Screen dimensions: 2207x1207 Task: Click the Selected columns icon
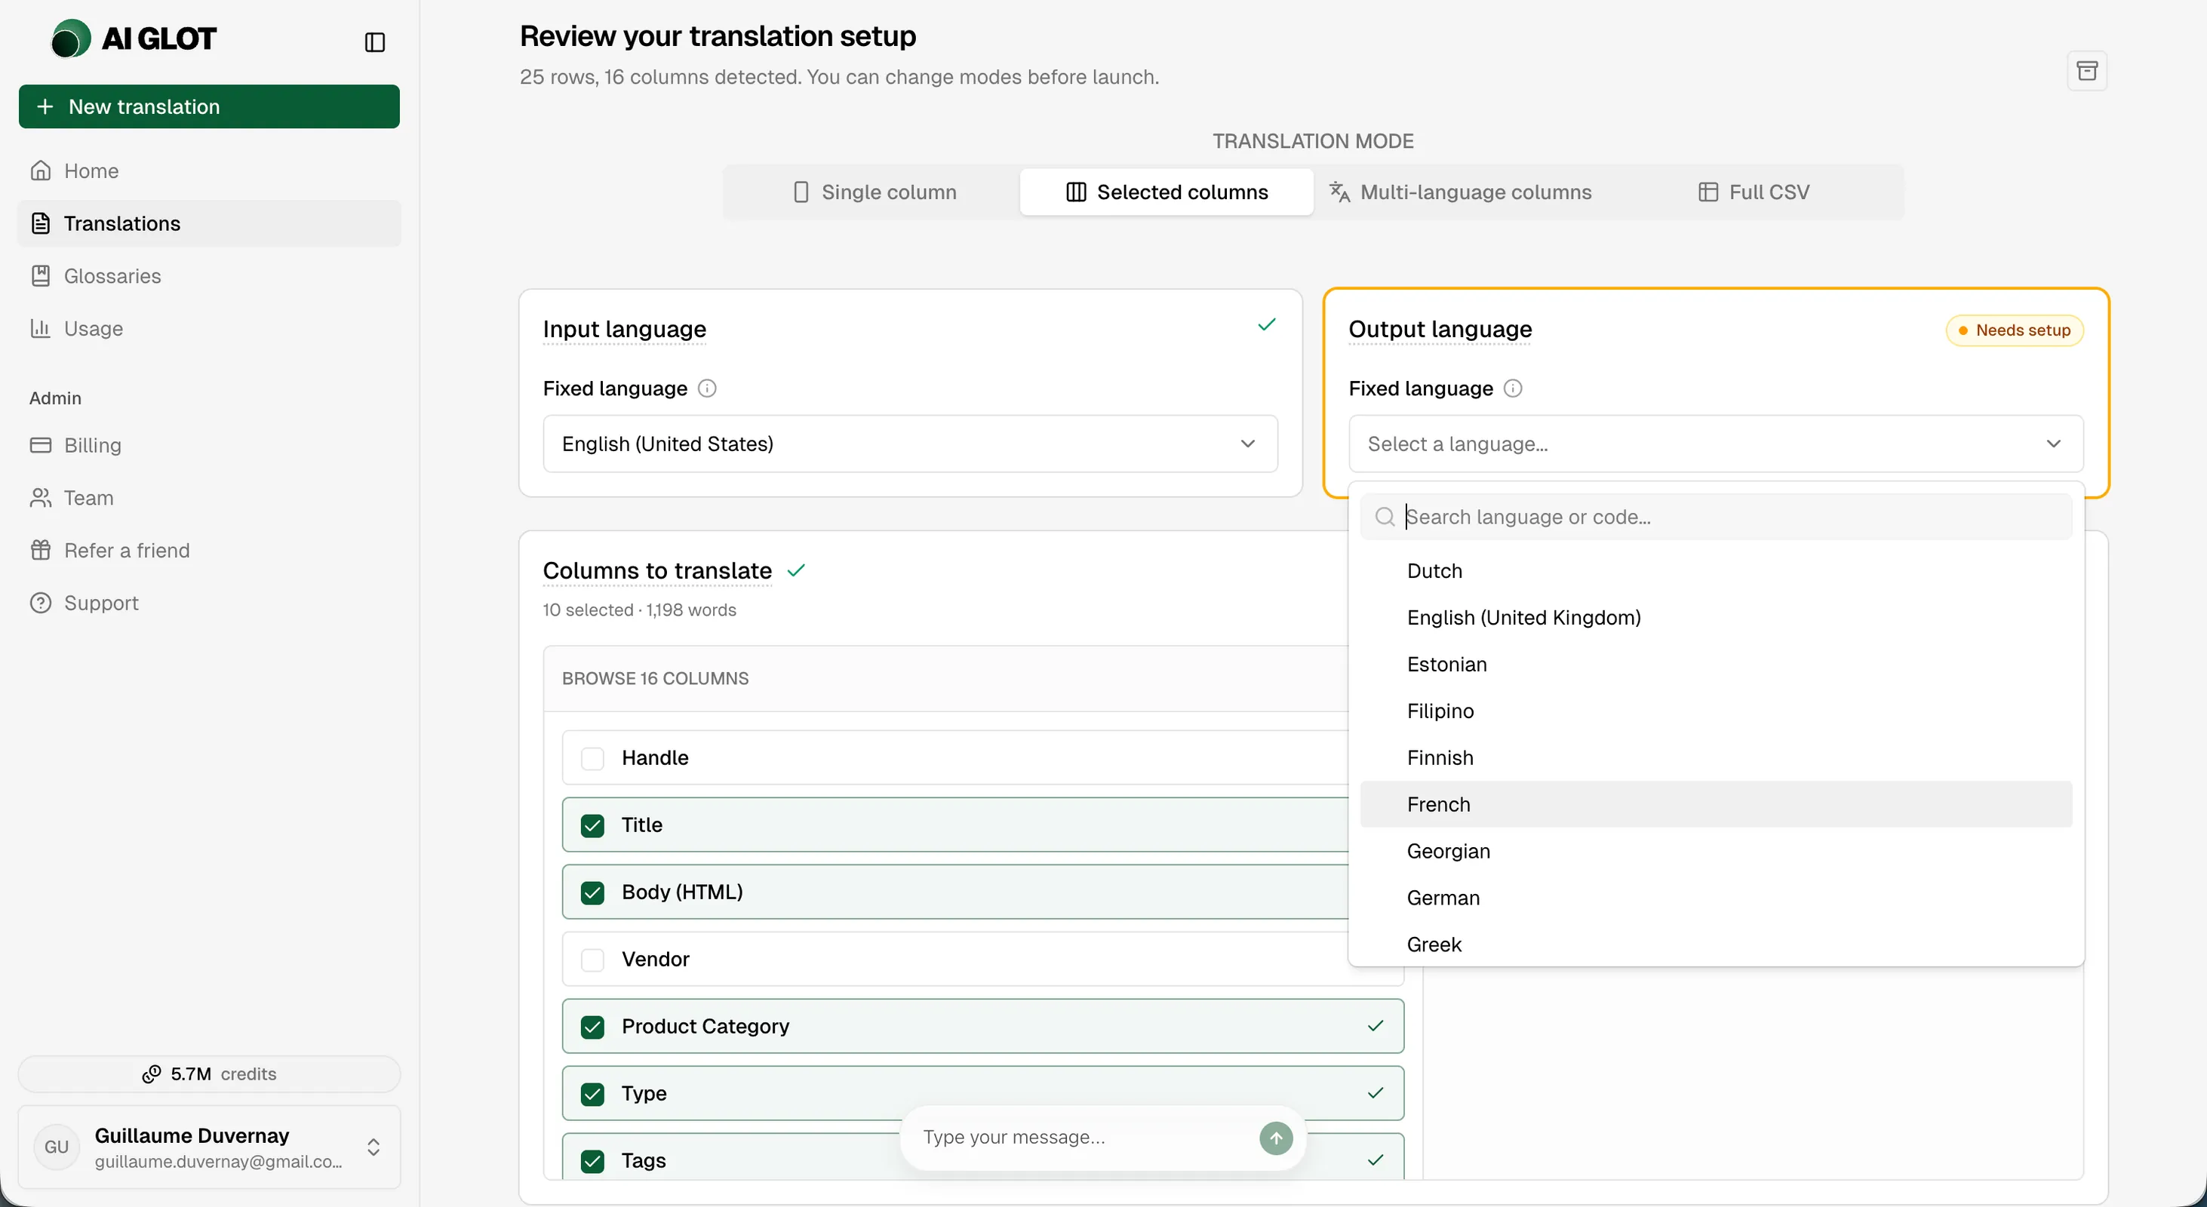click(x=1076, y=192)
